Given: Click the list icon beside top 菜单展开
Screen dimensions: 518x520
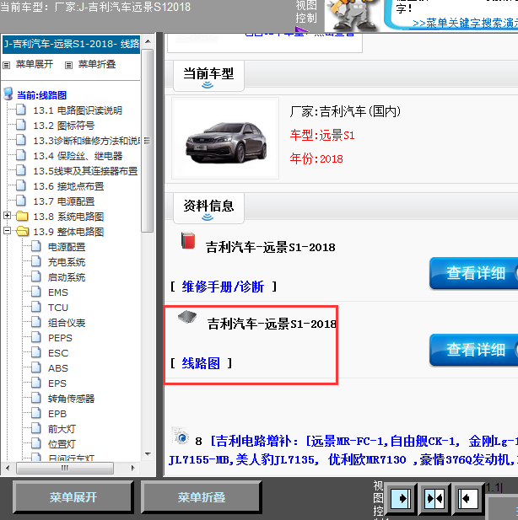Looking at the screenshot, I should (x=6, y=66).
